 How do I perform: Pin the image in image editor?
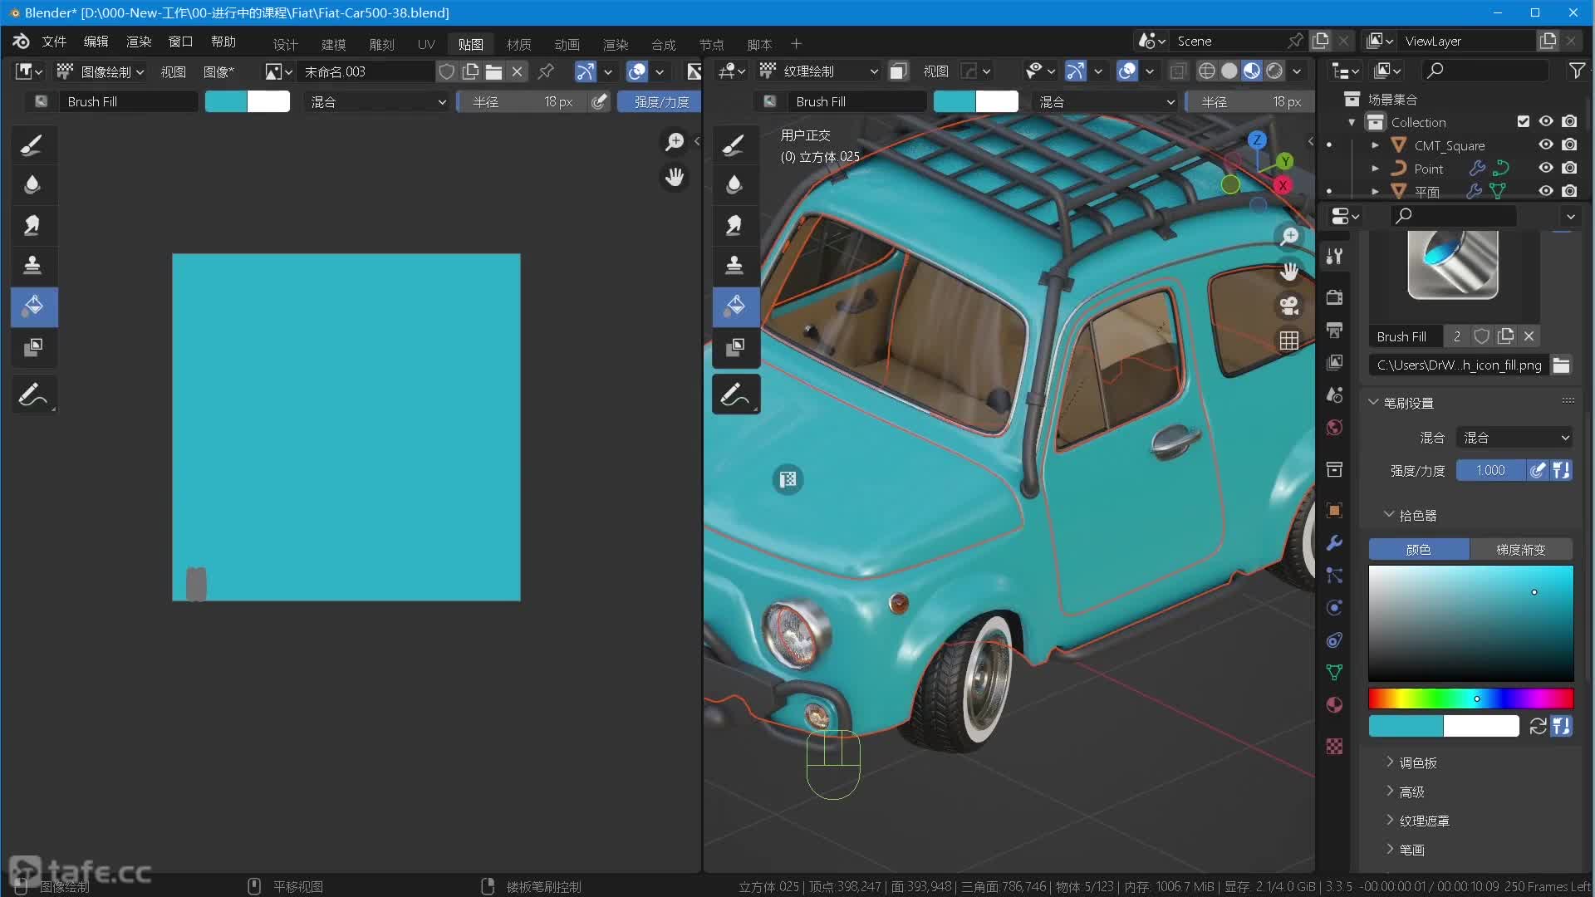coord(546,72)
